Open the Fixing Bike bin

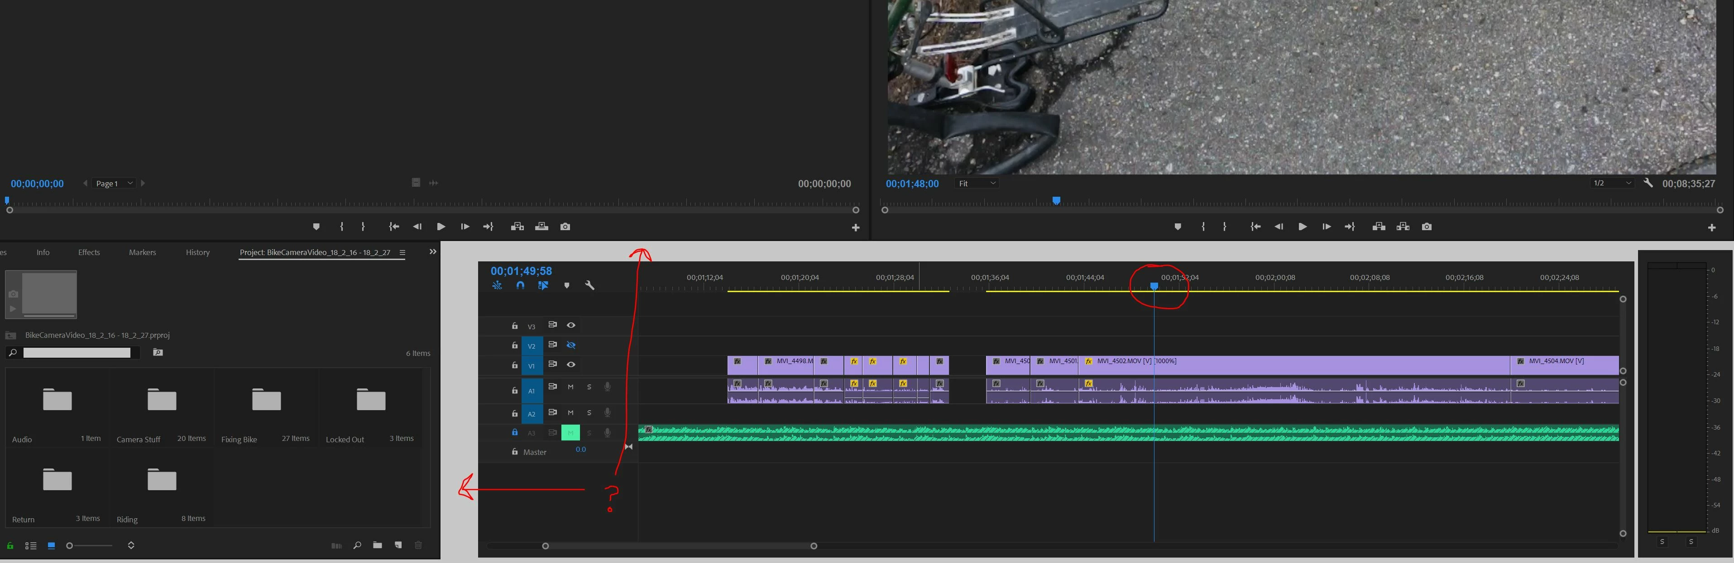(x=266, y=400)
